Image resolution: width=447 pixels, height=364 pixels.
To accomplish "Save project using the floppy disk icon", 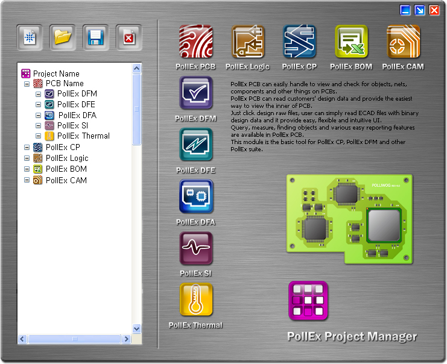I will 95,37.
